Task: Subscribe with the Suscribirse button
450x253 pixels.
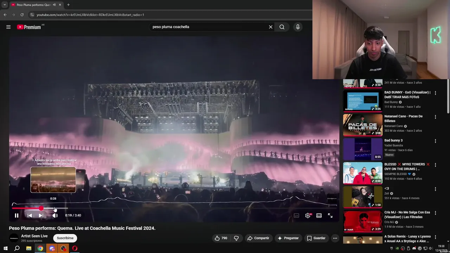Action: [x=65, y=238]
